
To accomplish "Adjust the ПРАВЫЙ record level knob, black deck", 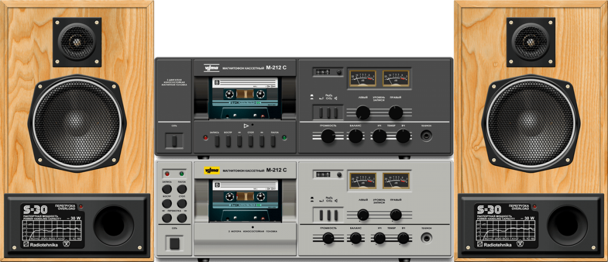I will click(396, 113).
